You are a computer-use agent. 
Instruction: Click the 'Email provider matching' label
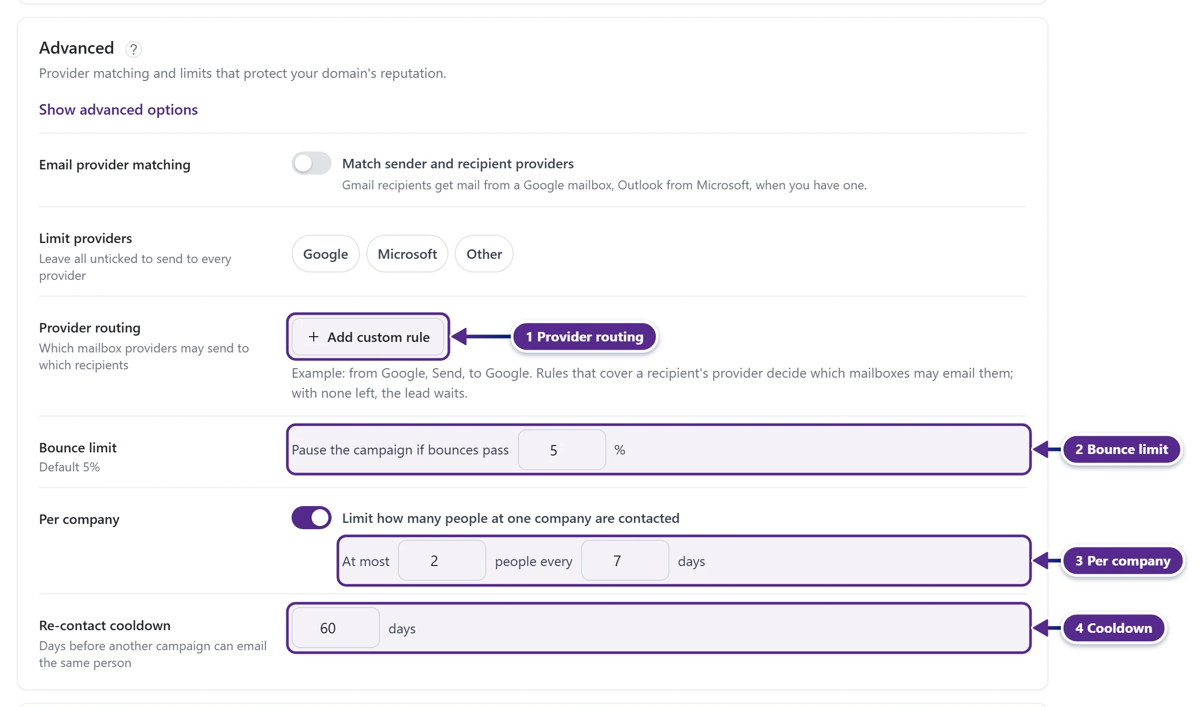(x=115, y=165)
